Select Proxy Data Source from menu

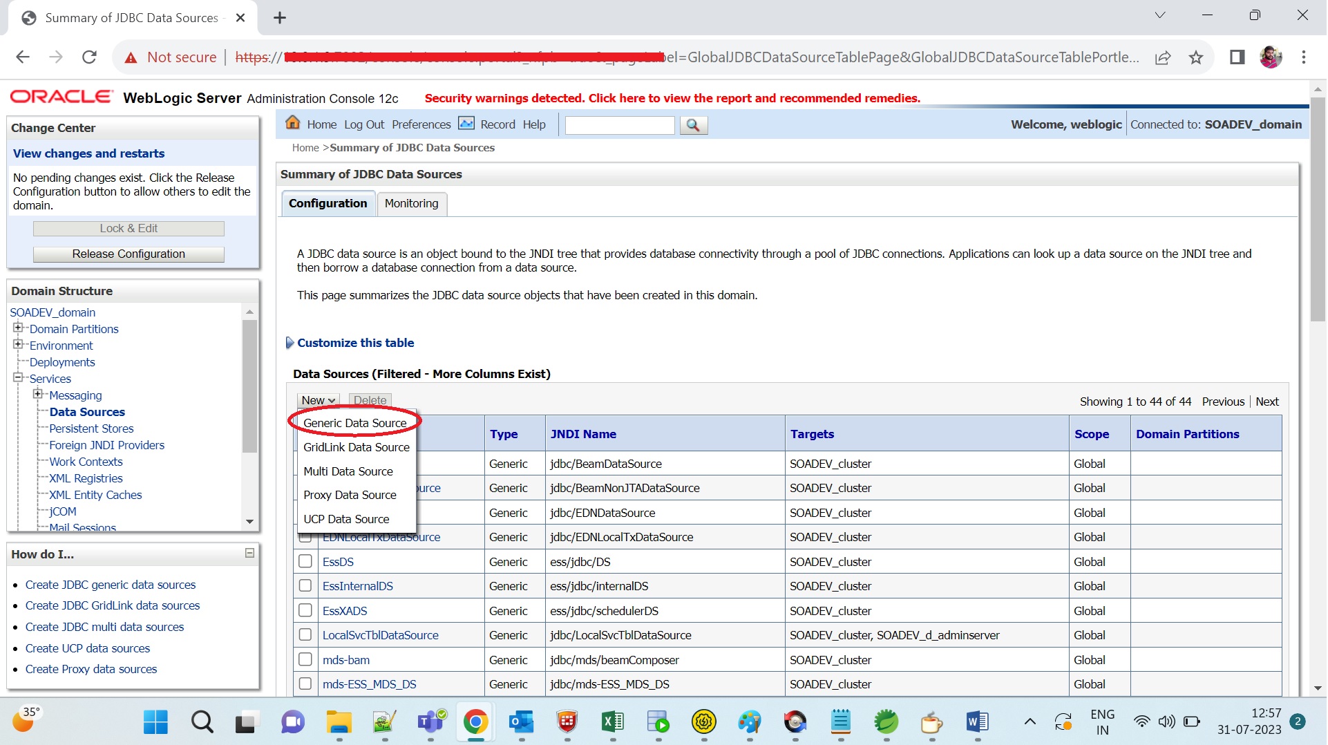coord(350,495)
